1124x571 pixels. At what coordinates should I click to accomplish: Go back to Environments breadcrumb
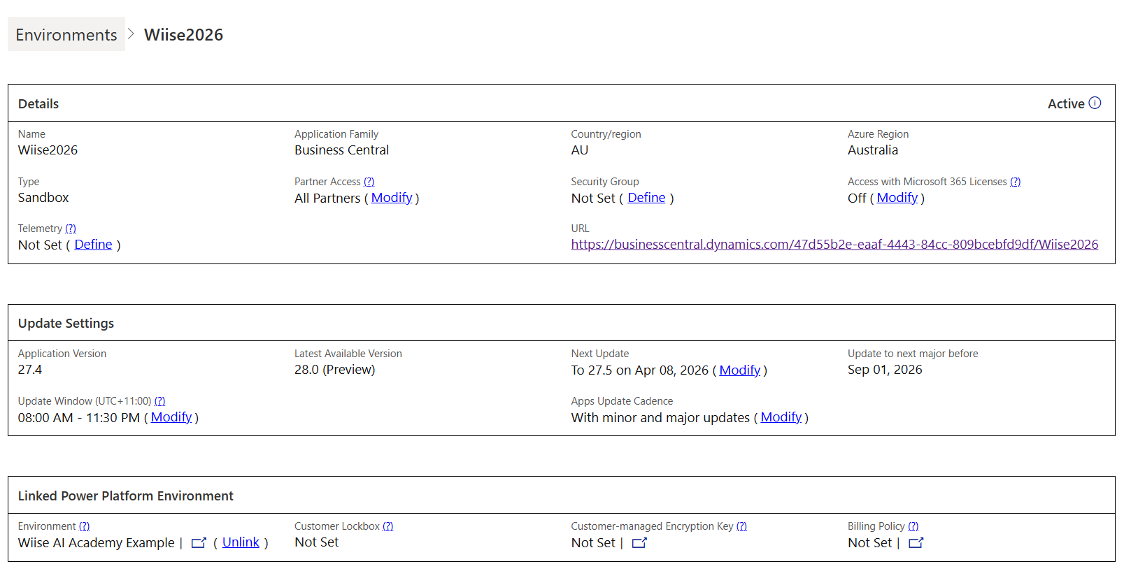pyautogui.click(x=66, y=34)
